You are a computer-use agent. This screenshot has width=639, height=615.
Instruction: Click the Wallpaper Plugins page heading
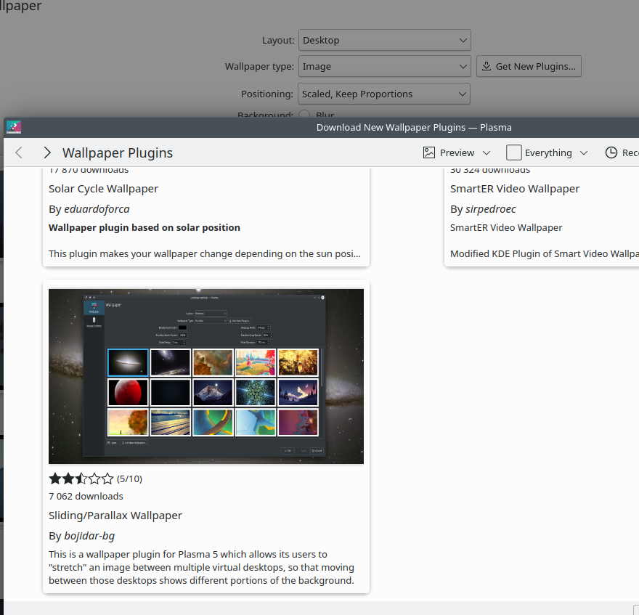pos(118,152)
